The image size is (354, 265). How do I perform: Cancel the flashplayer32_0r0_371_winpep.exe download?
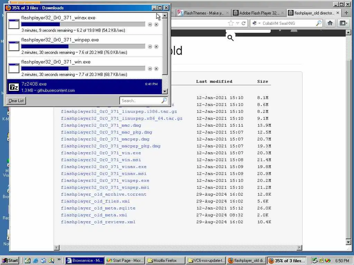point(156,47)
